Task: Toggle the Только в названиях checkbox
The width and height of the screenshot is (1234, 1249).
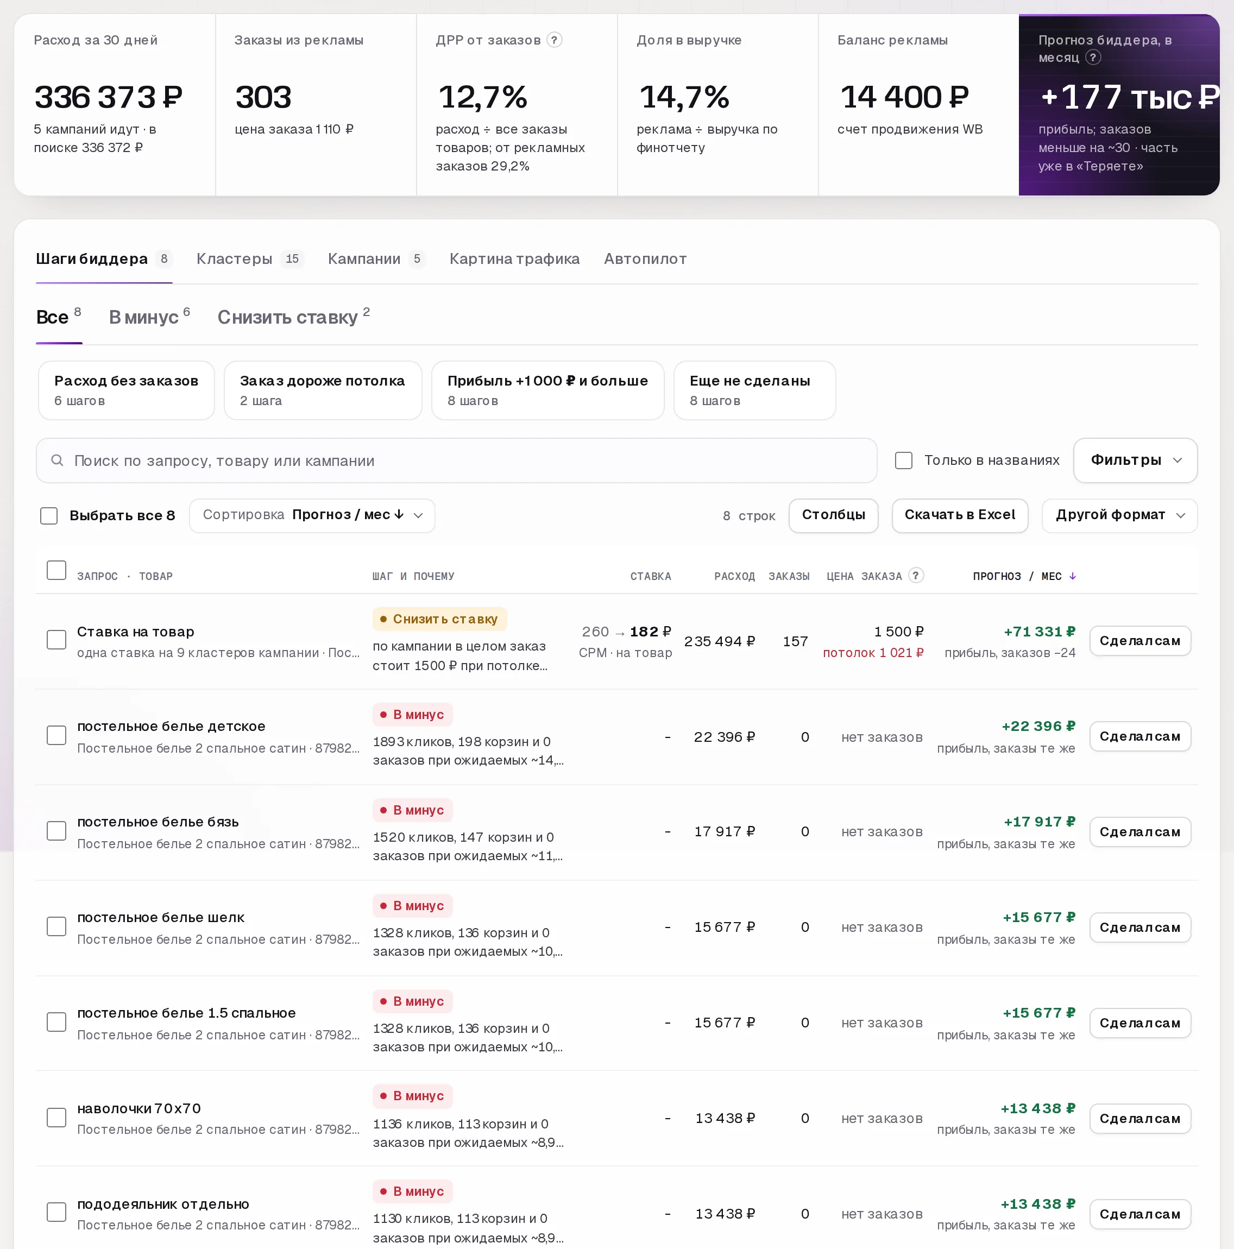Action: pos(904,461)
